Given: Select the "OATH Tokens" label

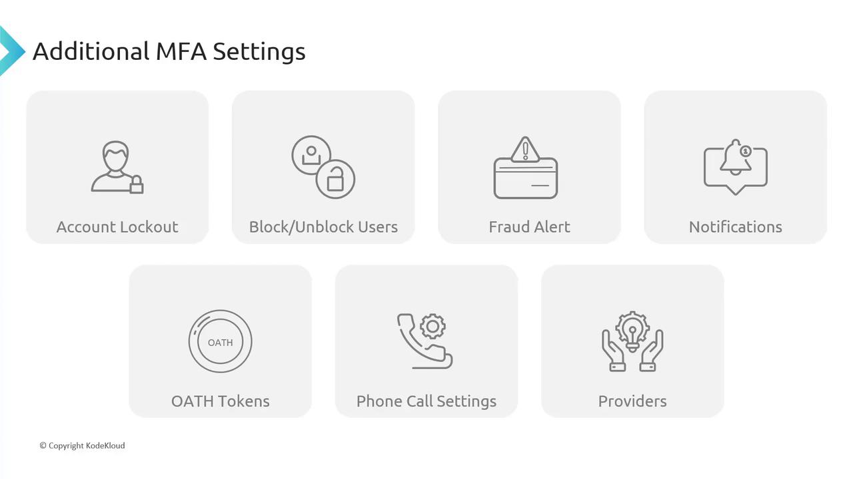Looking at the screenshot, I should coord(220,401).
